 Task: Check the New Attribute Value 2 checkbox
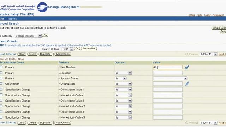(x=1, y=106)
